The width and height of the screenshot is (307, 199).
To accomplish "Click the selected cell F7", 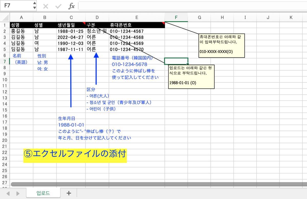I will (x=176, y=61).
